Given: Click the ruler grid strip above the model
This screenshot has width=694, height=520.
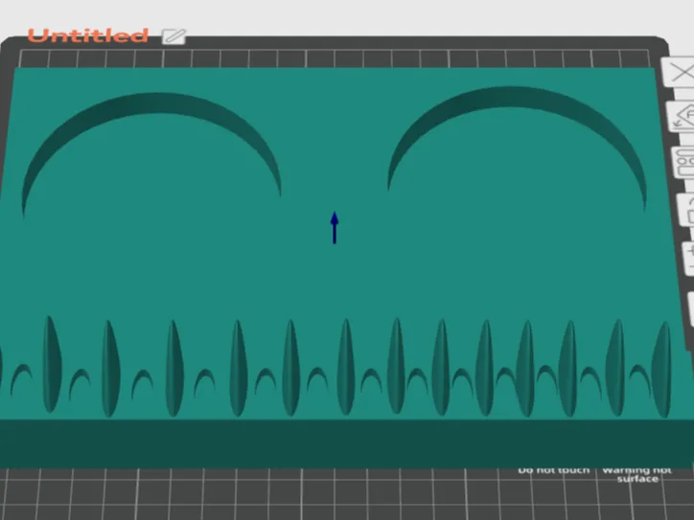Looking at the screenshot, I should [335, 58].
